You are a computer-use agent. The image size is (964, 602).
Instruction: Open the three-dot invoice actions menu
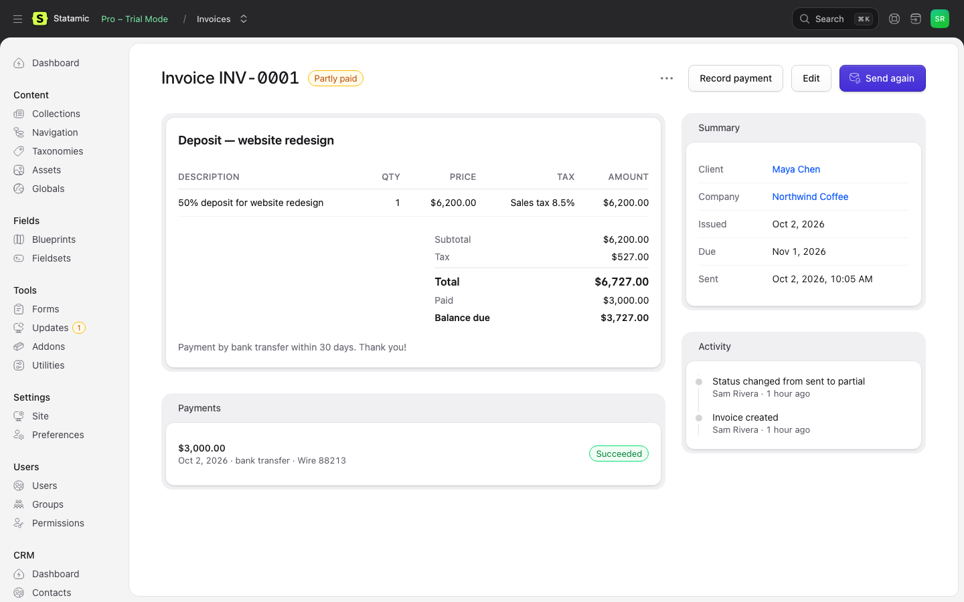667,78
